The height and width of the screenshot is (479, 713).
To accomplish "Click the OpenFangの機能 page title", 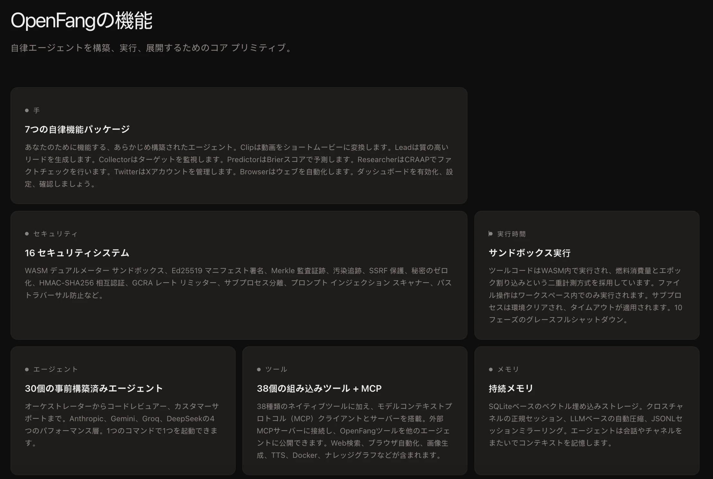I will click(x=82, y=20).
